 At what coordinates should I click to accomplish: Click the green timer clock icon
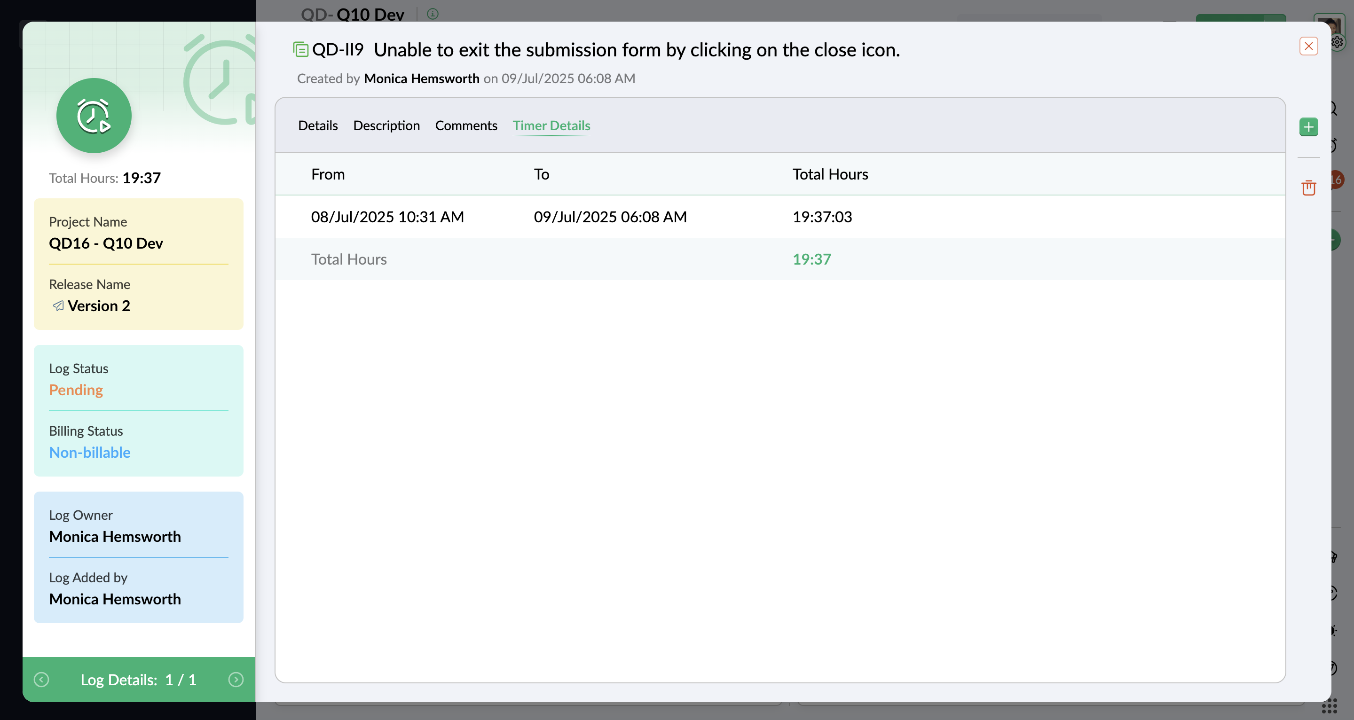click(x=94, y=116)
